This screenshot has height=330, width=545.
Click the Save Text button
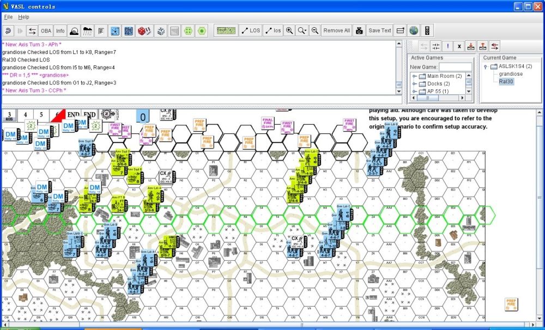(380, 30)
